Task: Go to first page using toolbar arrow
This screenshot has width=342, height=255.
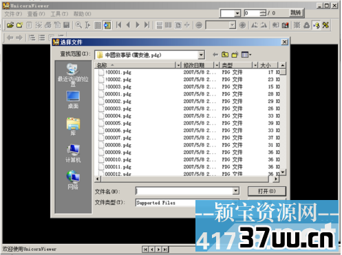Action: (x=119, y=25)
